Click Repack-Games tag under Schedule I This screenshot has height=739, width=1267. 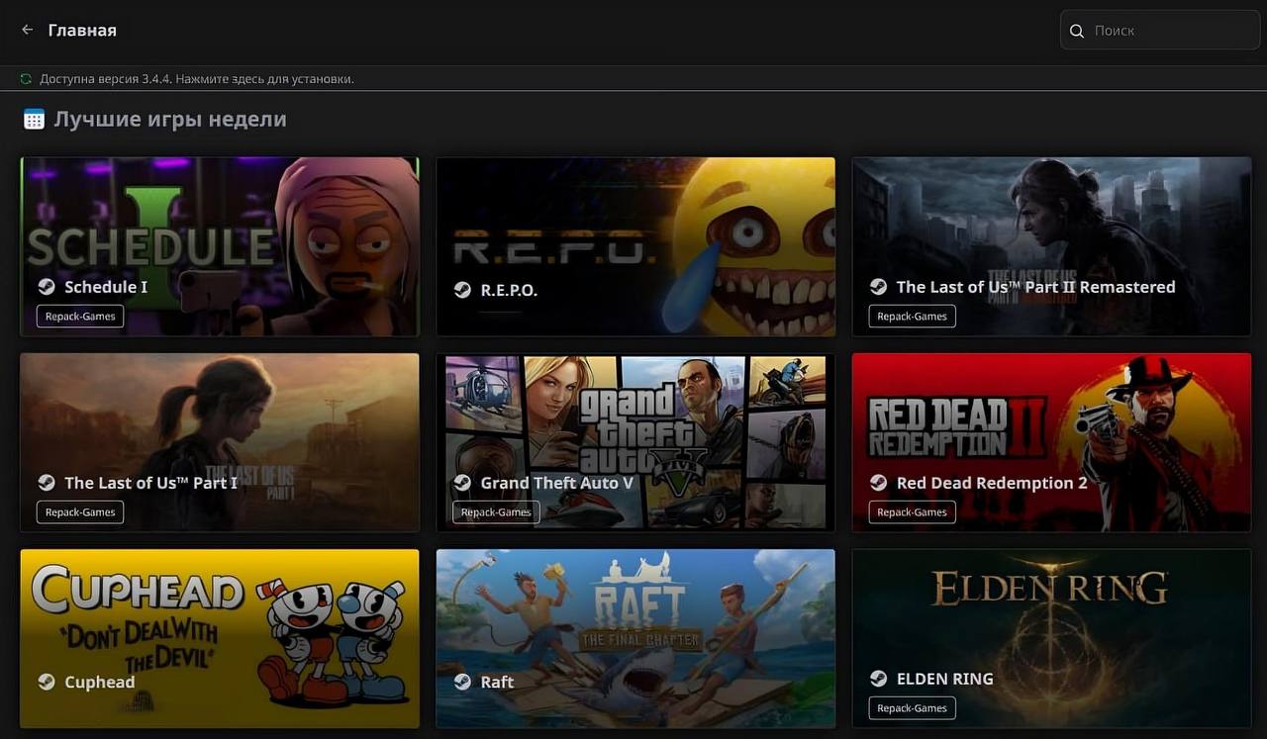tap(80, 317)
